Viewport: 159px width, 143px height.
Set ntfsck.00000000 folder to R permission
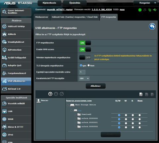click(133, 119)
